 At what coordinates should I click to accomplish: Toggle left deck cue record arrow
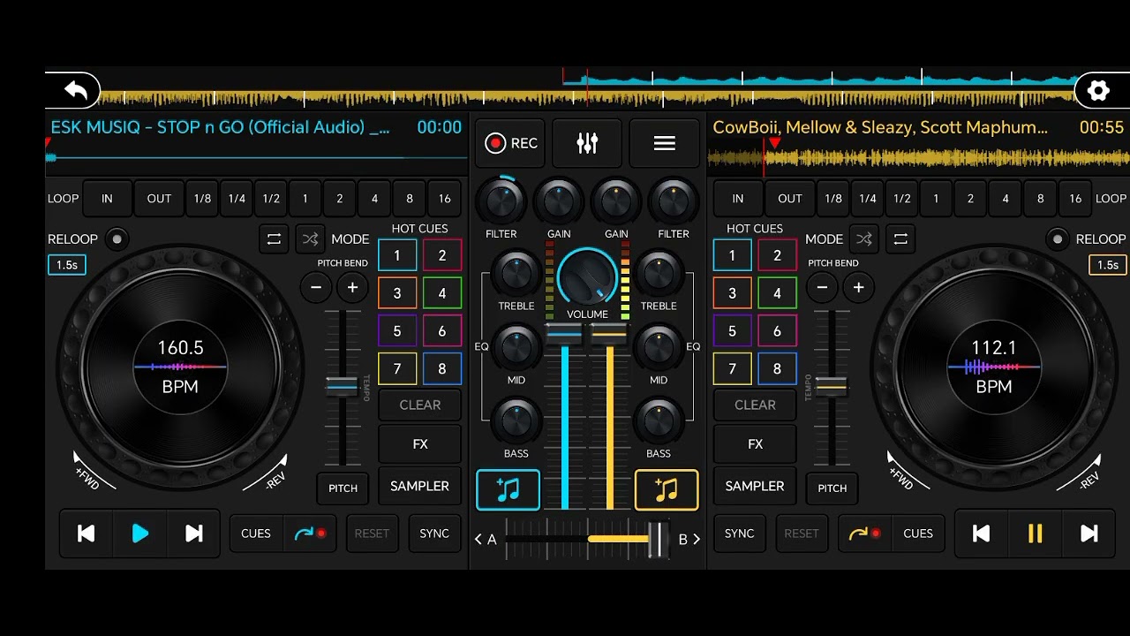click(x=310, y=534)
